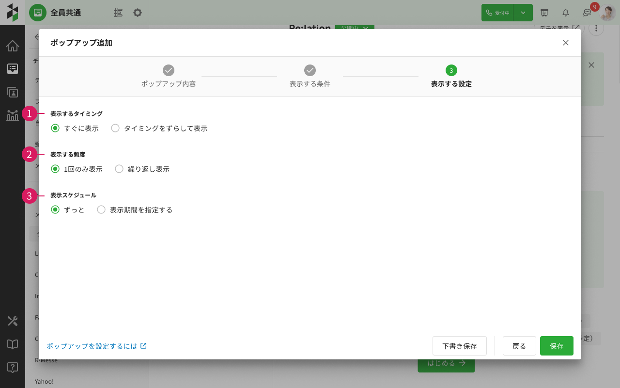The image size is (620, 388).
Task: Go to 表示する条件 step
Action: pyautogui.click(x=310, y=70)
